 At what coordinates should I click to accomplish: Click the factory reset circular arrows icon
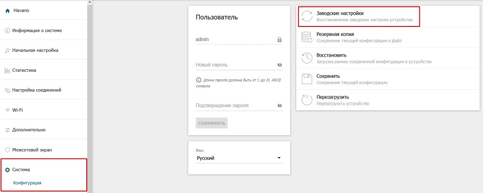[x=307, y=17]
